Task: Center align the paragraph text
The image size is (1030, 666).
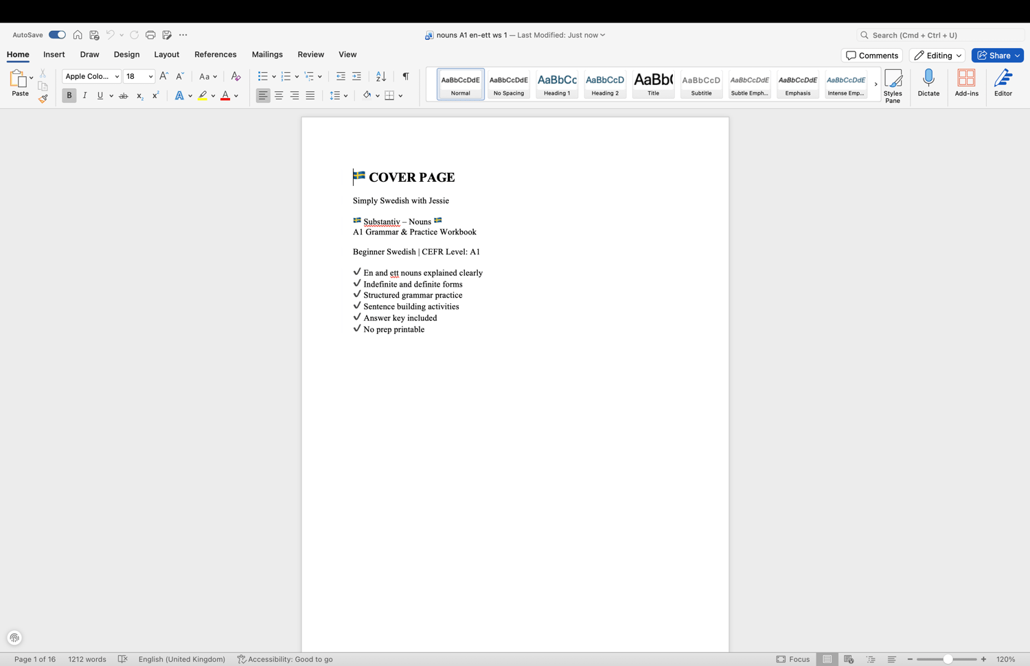Action: point(279,95)
